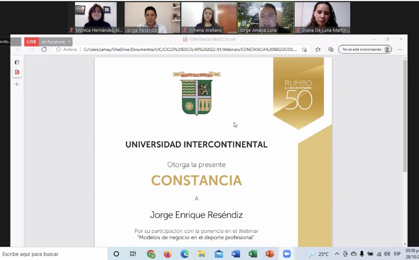Screen dimensions: 419x260
Task: Open the volume speaker icon in the tray
Action: (387, 254)
